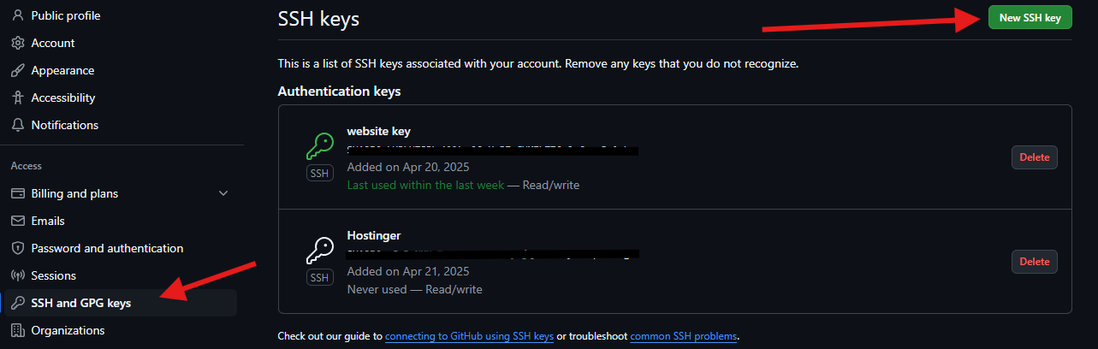Delete the Hostinger SSH key
The height and width of the screenshot is (349, 1098).
click(x=1034, y=262)
